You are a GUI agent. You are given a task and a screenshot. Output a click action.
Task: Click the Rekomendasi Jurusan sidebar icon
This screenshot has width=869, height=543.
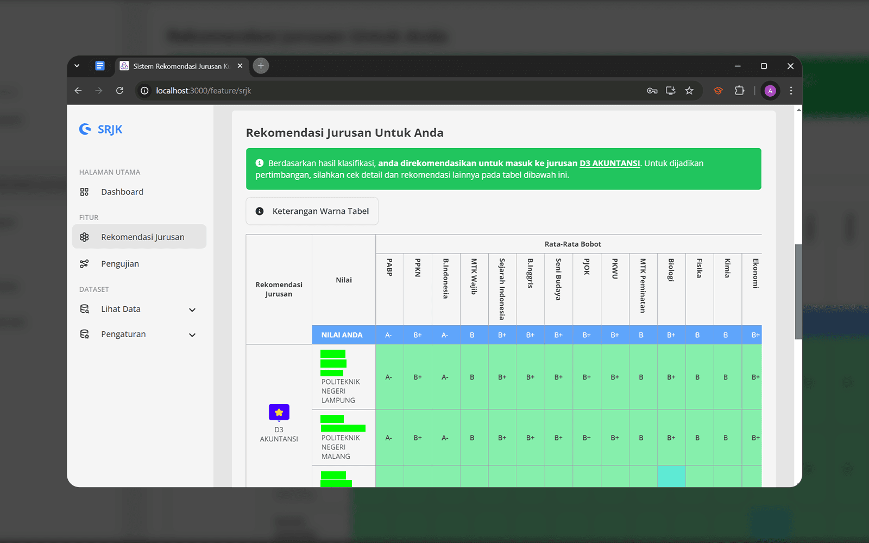pyautogui.click(x=84, y=237)
